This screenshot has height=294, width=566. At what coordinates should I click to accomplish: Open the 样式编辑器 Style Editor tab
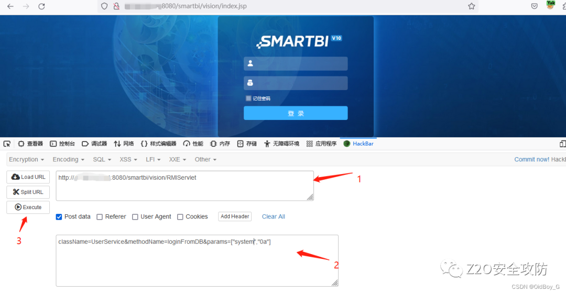coord(158,144)
